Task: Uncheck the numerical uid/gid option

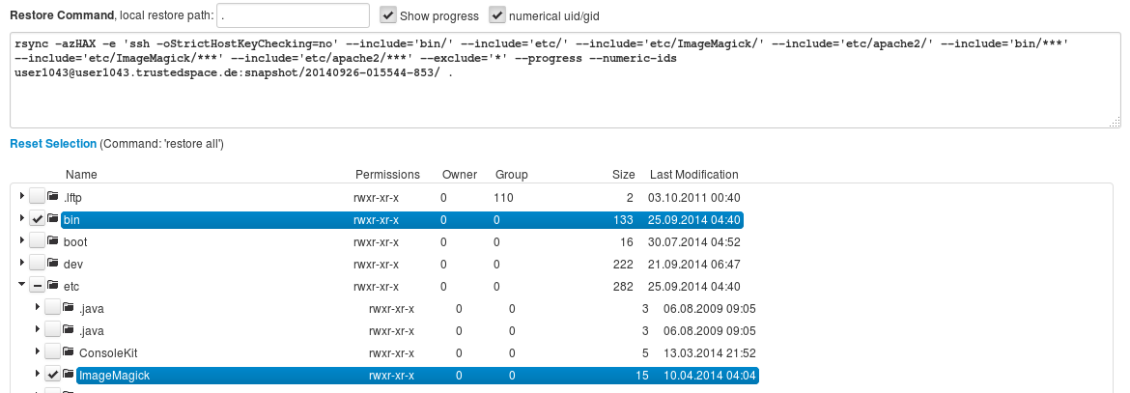Action: tap(497, 15)
